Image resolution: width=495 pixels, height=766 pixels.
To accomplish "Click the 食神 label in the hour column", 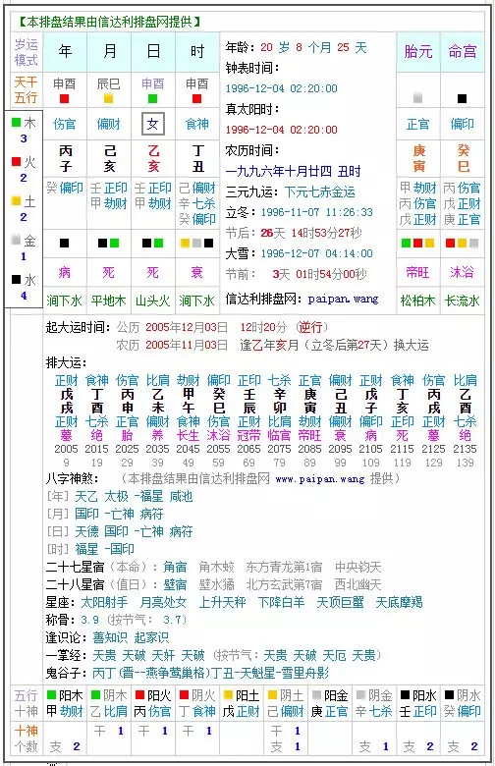I will (197, 124).
